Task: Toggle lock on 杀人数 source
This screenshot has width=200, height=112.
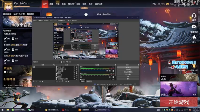Action: click(x=77, y=75)
